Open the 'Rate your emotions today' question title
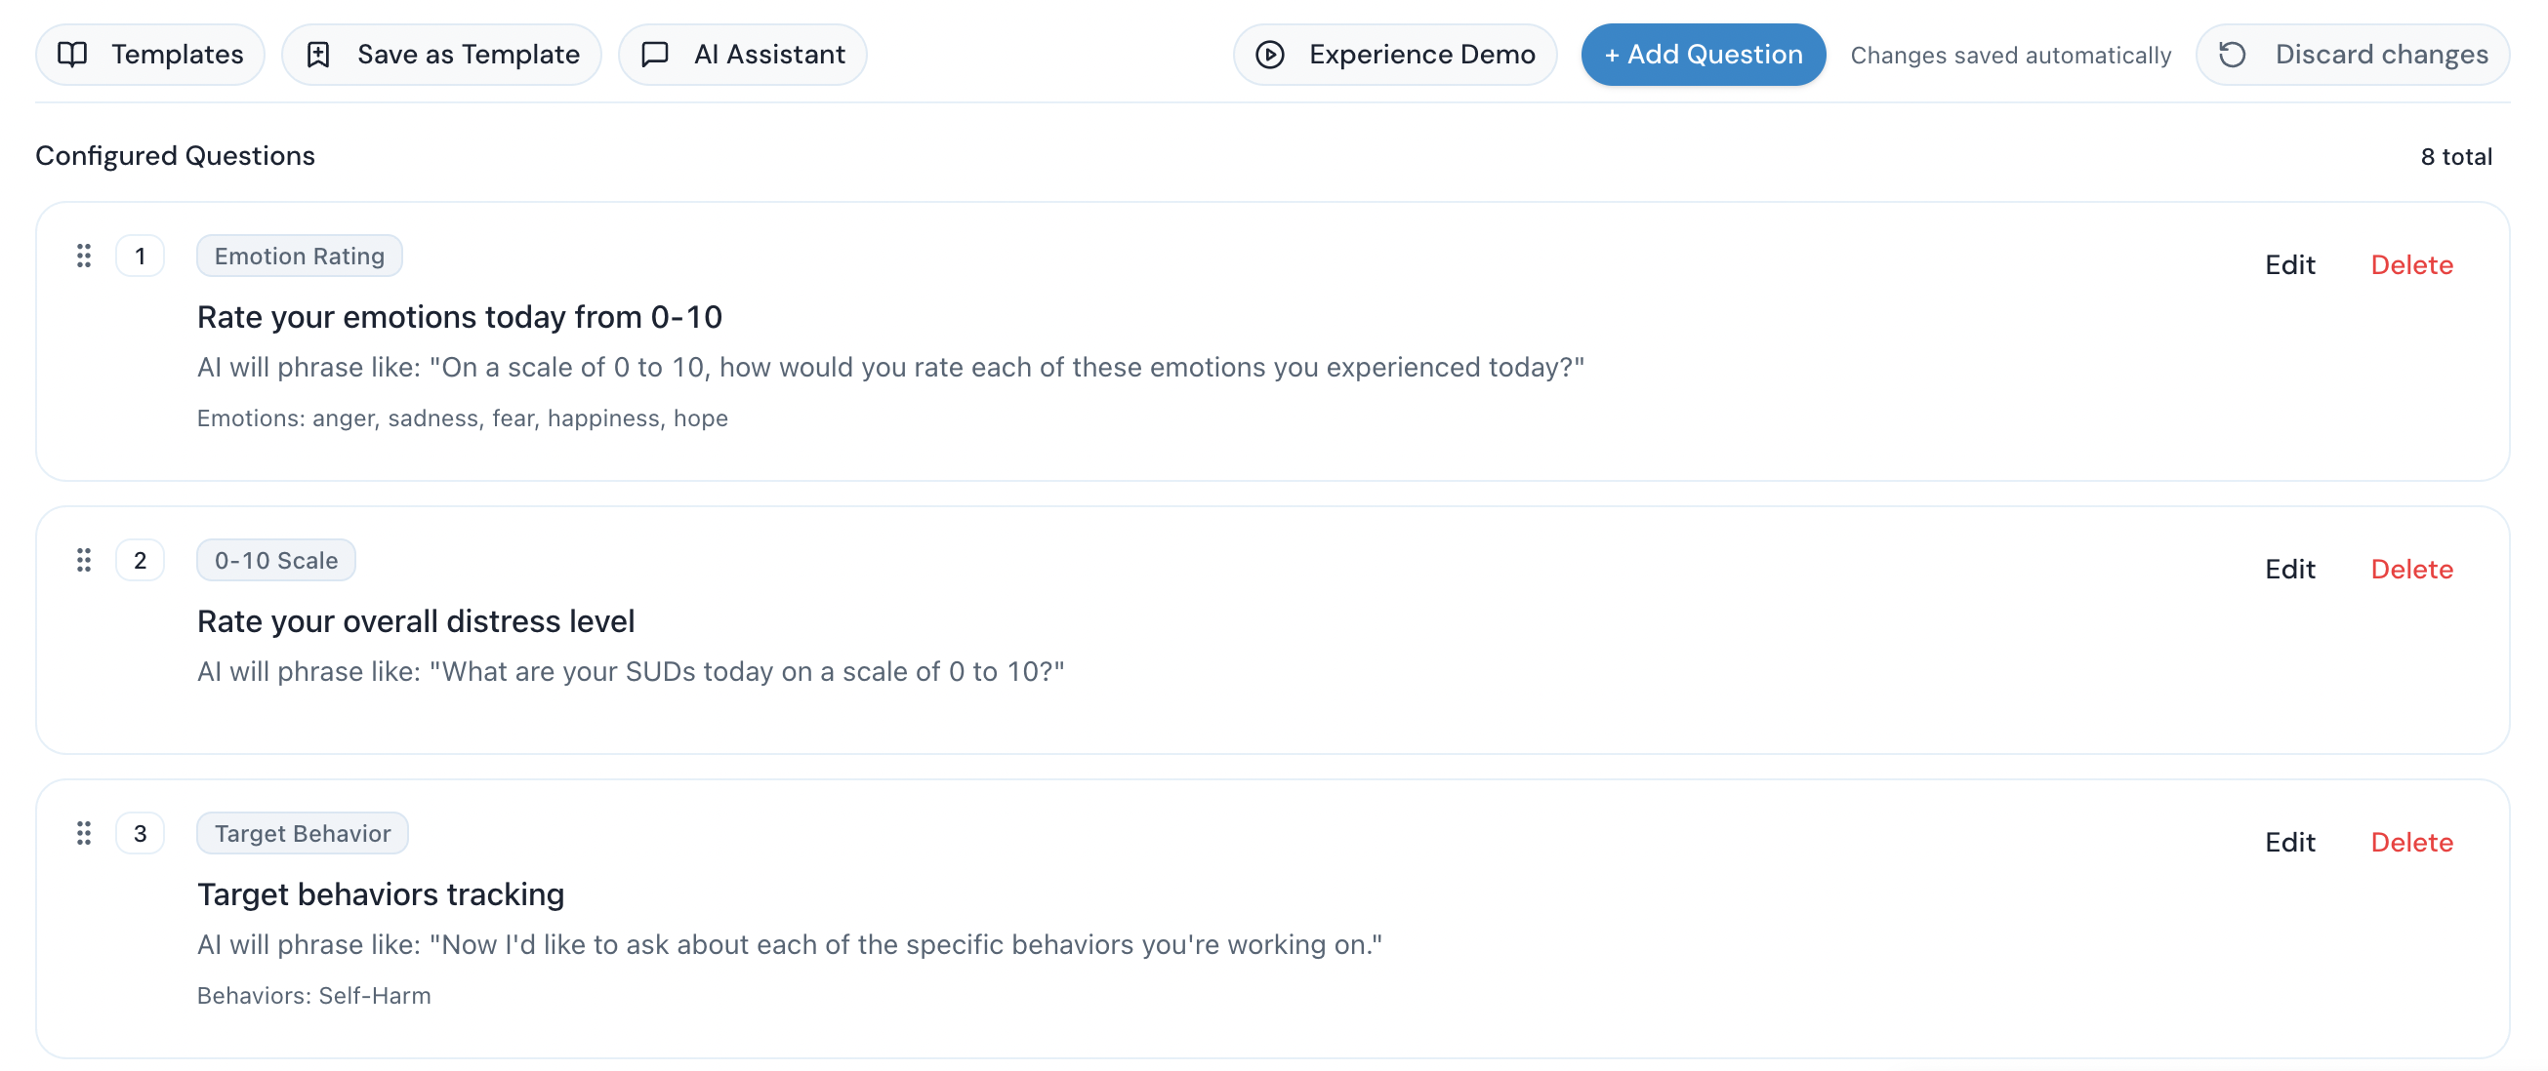The width and height of the screenshot is (2548, 1071). (x=459, y=317)
